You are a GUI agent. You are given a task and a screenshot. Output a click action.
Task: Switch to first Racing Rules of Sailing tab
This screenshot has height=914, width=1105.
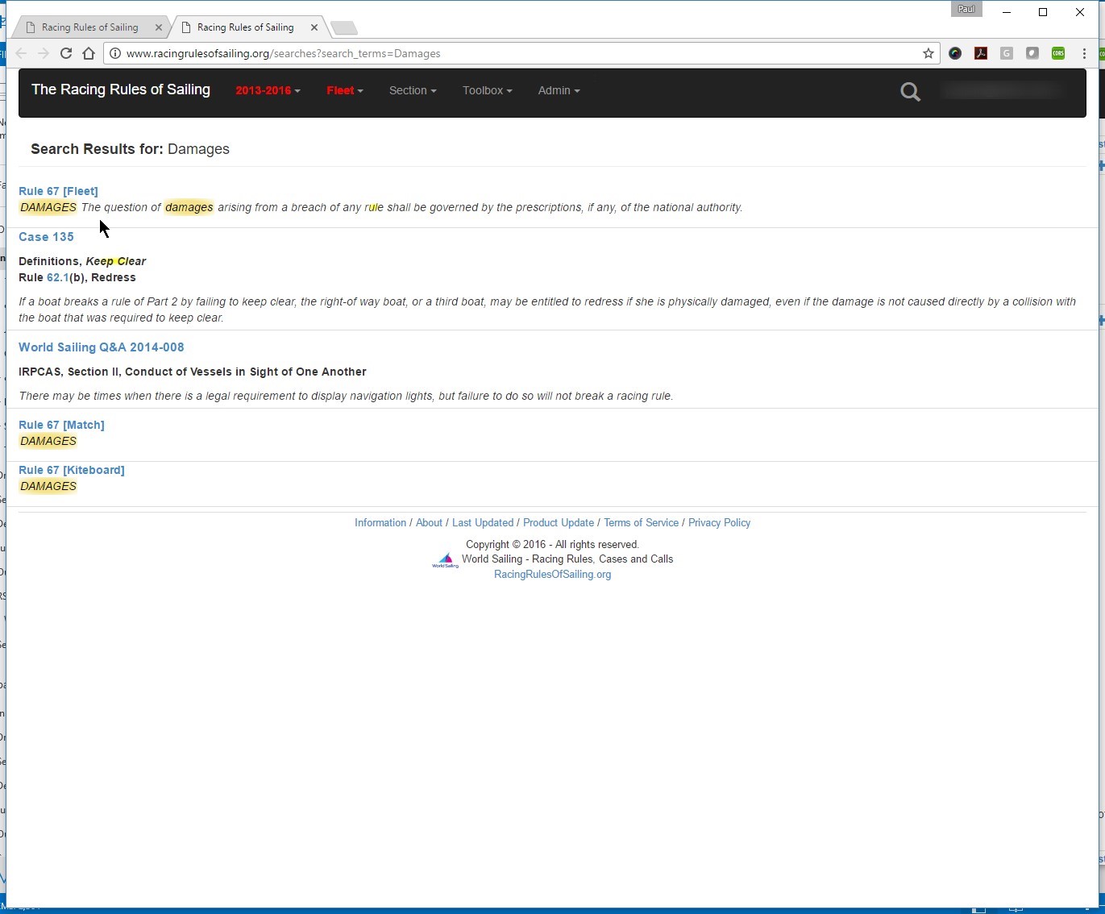[89, 27]
